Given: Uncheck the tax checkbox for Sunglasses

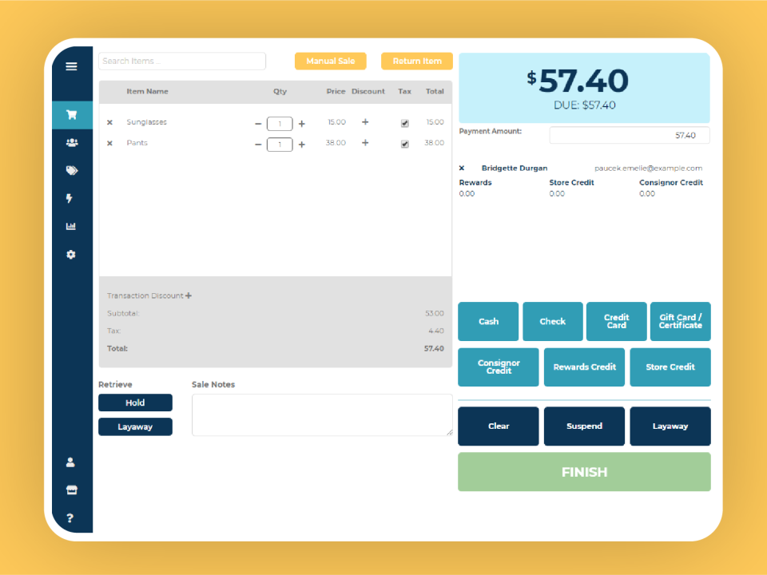Looking at the screenshot, I should [404, 123].
